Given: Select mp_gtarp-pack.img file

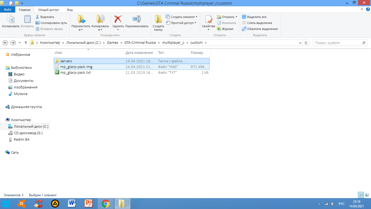Looking at the screenshot, I should click(132, 67).
